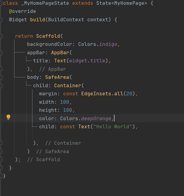Viewport: 184px width, 196px height.
Task: Click the SafeArea( constructor call
Action: 58,77
